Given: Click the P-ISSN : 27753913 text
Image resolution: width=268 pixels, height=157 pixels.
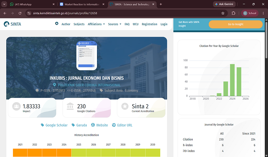Looking at the screenshot, I should click(53, 91).
